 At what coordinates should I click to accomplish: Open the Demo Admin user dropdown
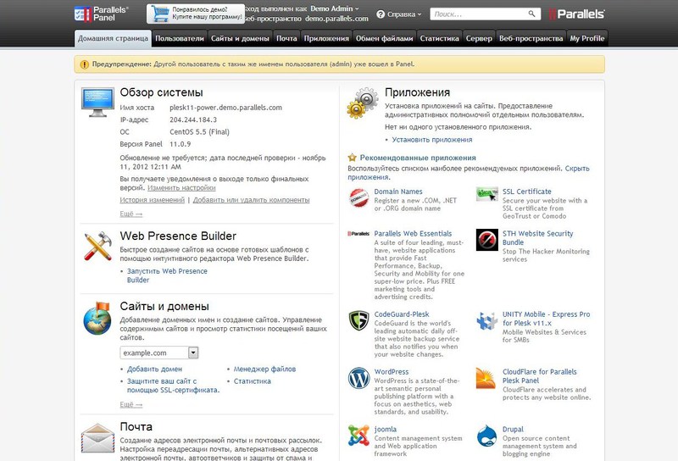coord(335,8)
